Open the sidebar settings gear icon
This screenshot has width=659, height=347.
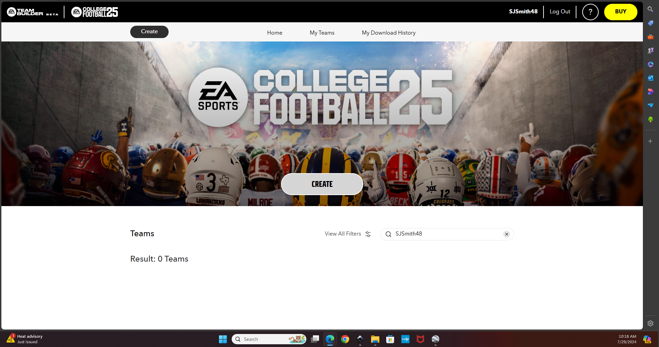pyautogui.click(x=650, y=323)
